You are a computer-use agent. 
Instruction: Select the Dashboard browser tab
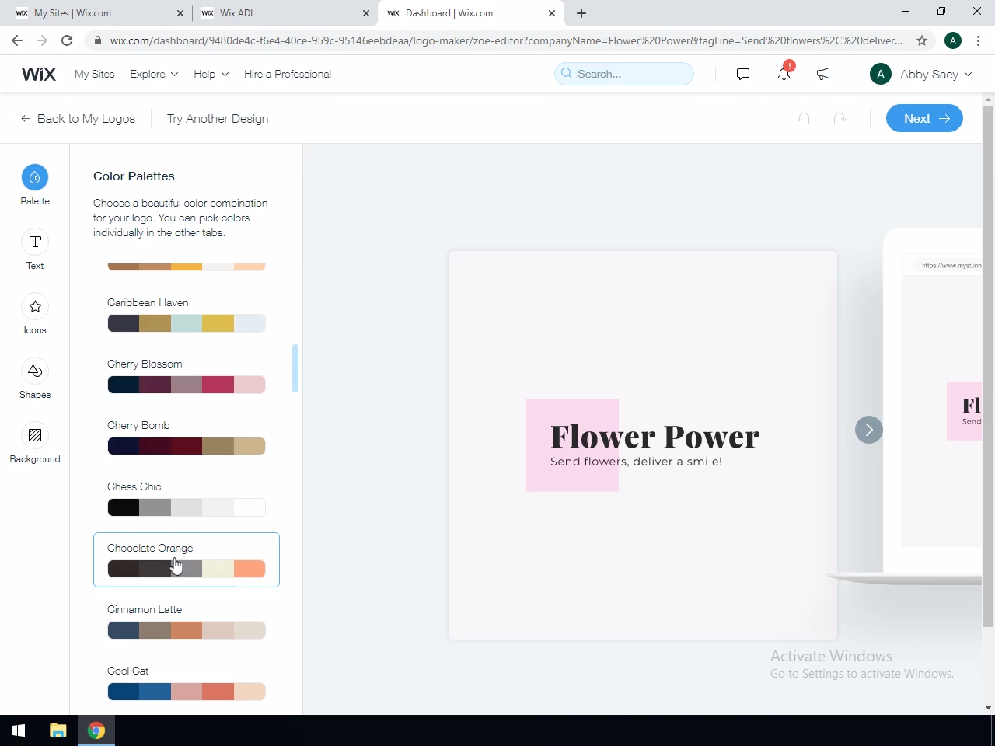pyautogui.click(x=470, y=13)
